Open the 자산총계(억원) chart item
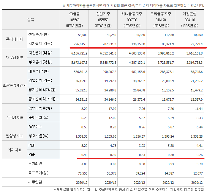The image size is (207, 193). 40,53
